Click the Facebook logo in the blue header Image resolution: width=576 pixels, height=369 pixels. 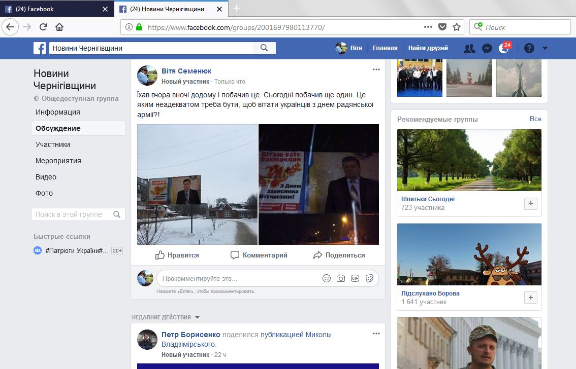coord(40,48)
